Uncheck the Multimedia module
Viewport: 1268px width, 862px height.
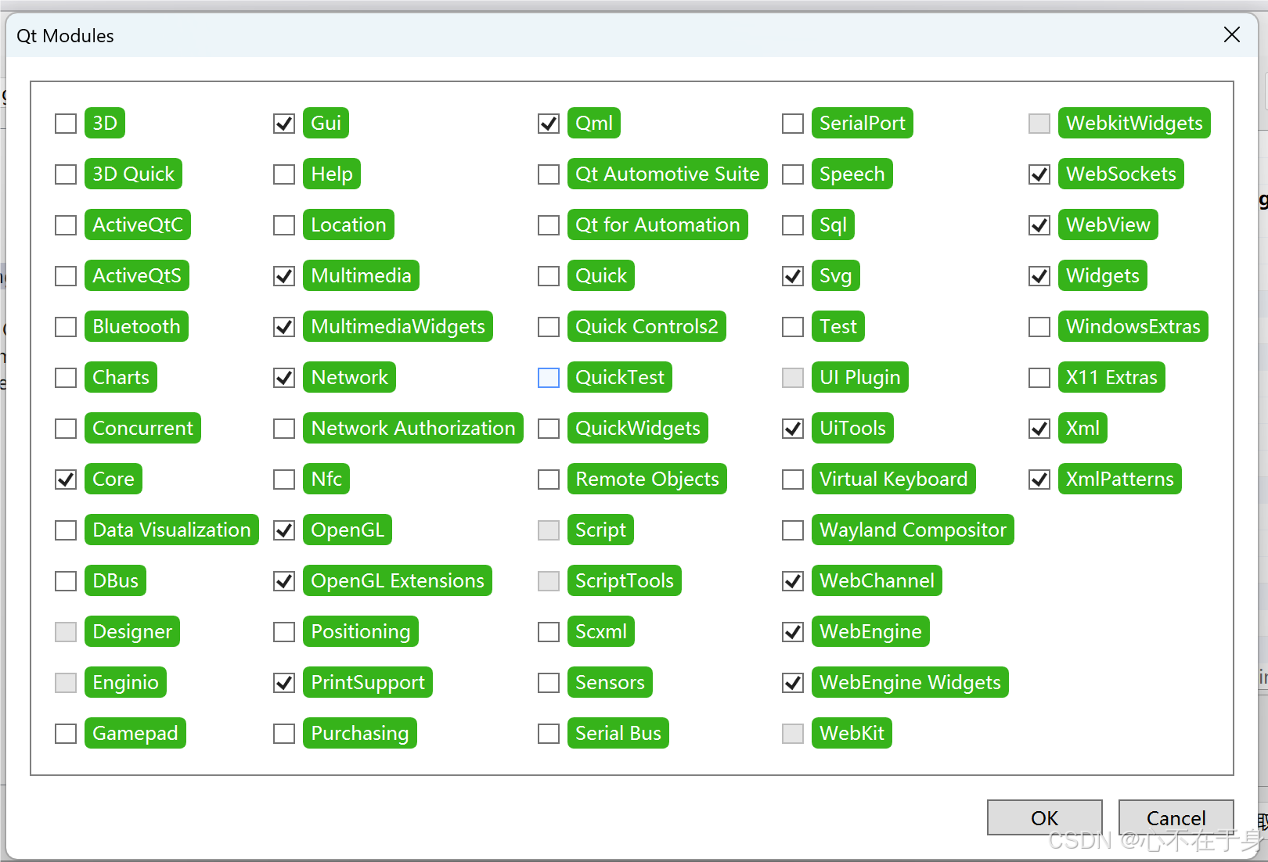pyautogui.click(x=284, y=276)
